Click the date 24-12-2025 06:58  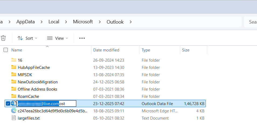click(109, 82)
